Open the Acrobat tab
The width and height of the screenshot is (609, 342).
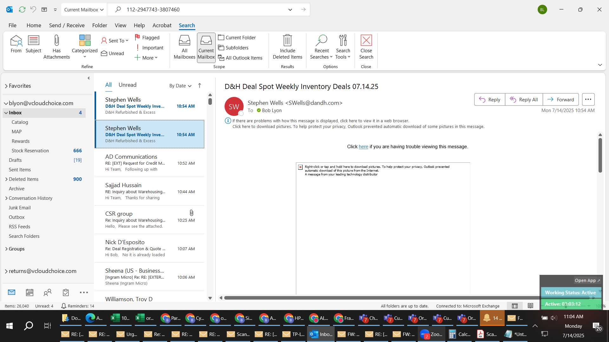click(x=162, y=25)
